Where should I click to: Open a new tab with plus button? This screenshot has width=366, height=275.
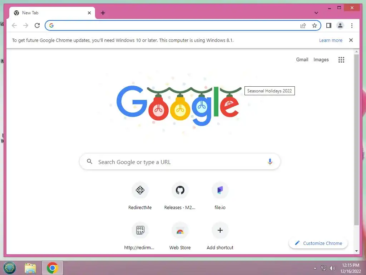(103, 13)
